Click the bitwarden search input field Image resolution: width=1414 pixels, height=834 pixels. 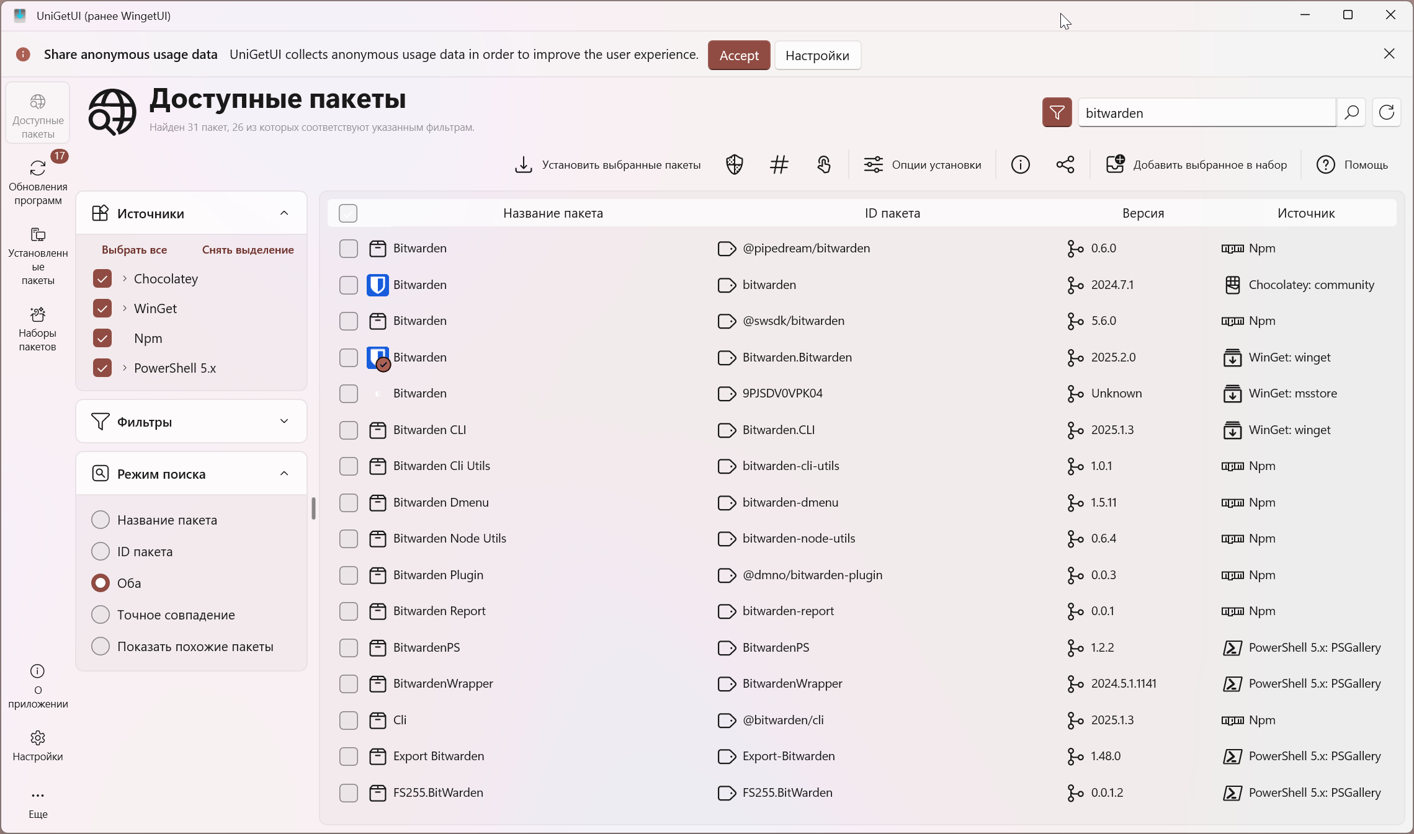click(x=1206, y=113)
